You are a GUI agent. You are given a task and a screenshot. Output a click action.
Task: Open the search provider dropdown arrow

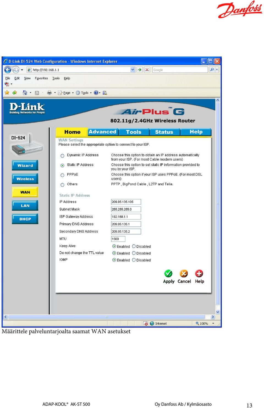(217, 70)
